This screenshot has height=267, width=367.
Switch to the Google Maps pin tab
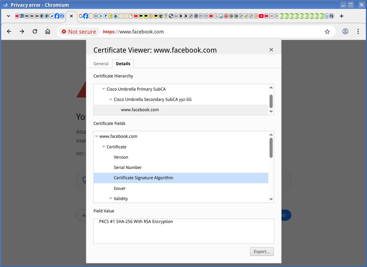[166, 16]
